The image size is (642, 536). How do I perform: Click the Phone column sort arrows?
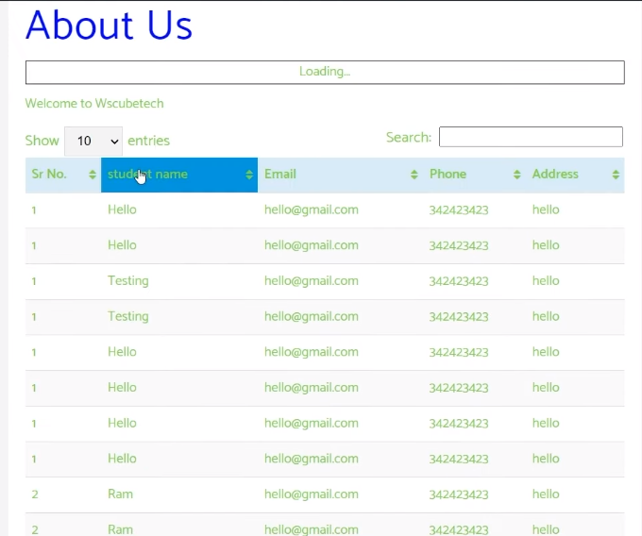pos(516,175)
